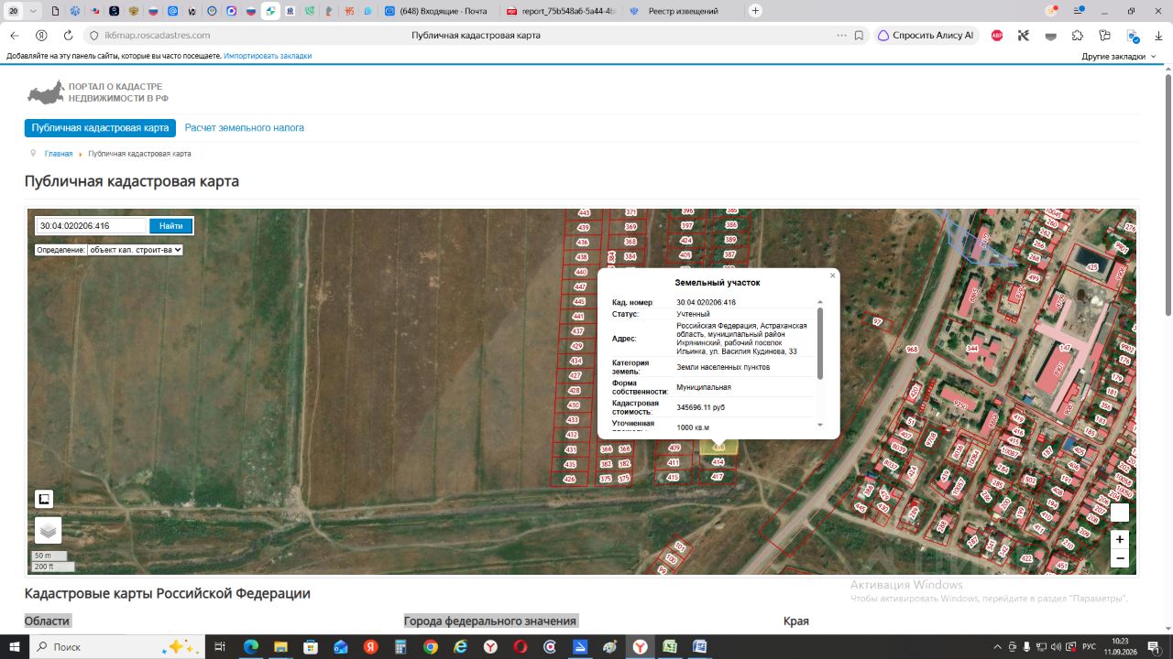Zoom in the map with plus button
Screen dimensions: 1173x659
click(1119, 539)
